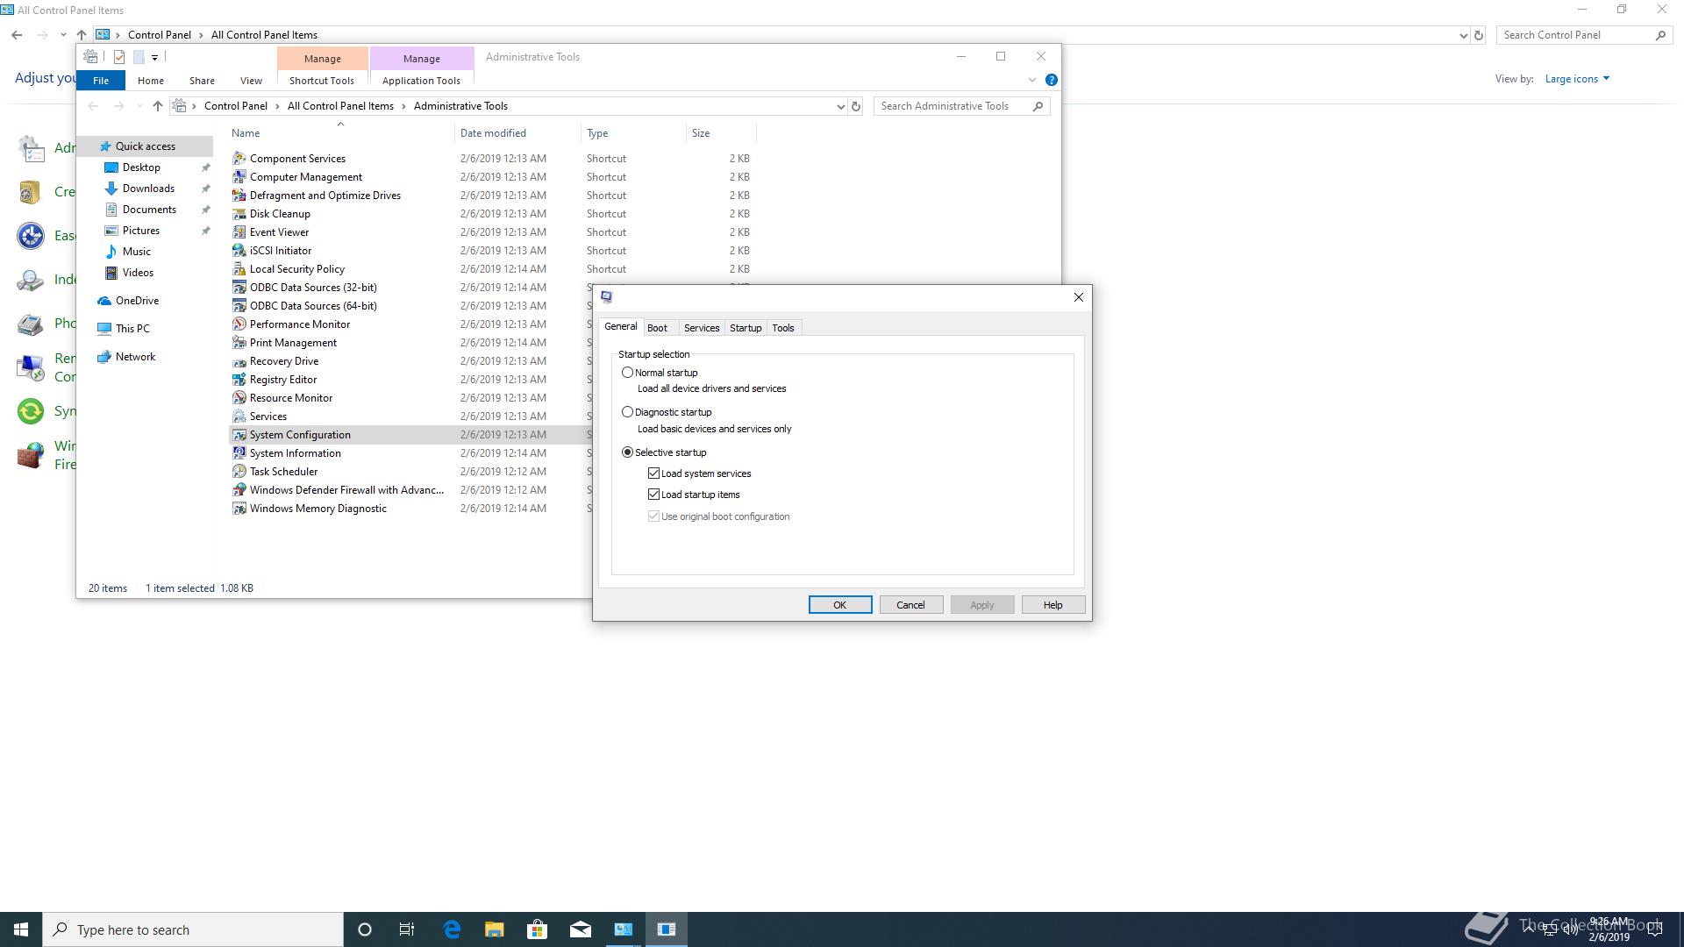
Task: Select the Registry Editor icon
Action: pos(239,380)
